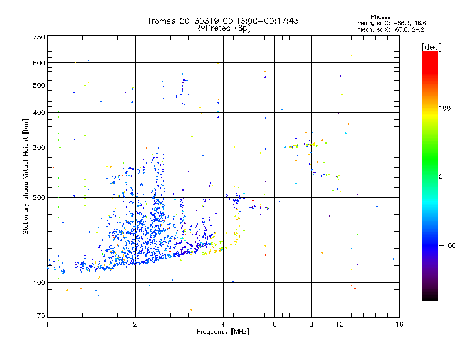This screenshot has width=470, height=353.
Task: Click the y-axis label '75'
Action: coord(41,315)
